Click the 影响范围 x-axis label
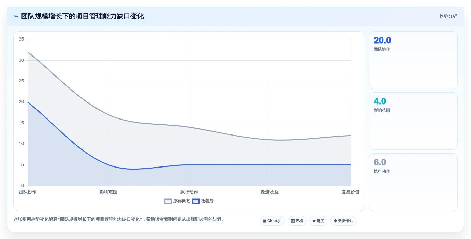The height and width of the screenshot is (239, 471). [108, 192]
